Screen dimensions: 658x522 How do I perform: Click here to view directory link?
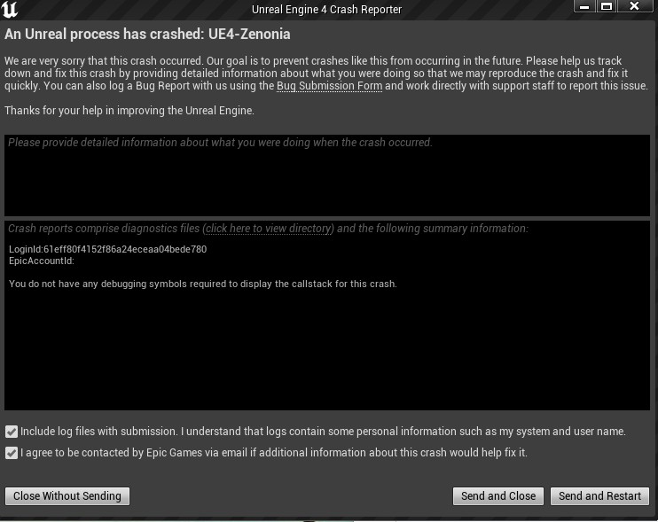pyautogui.click(x=268, y=229)
